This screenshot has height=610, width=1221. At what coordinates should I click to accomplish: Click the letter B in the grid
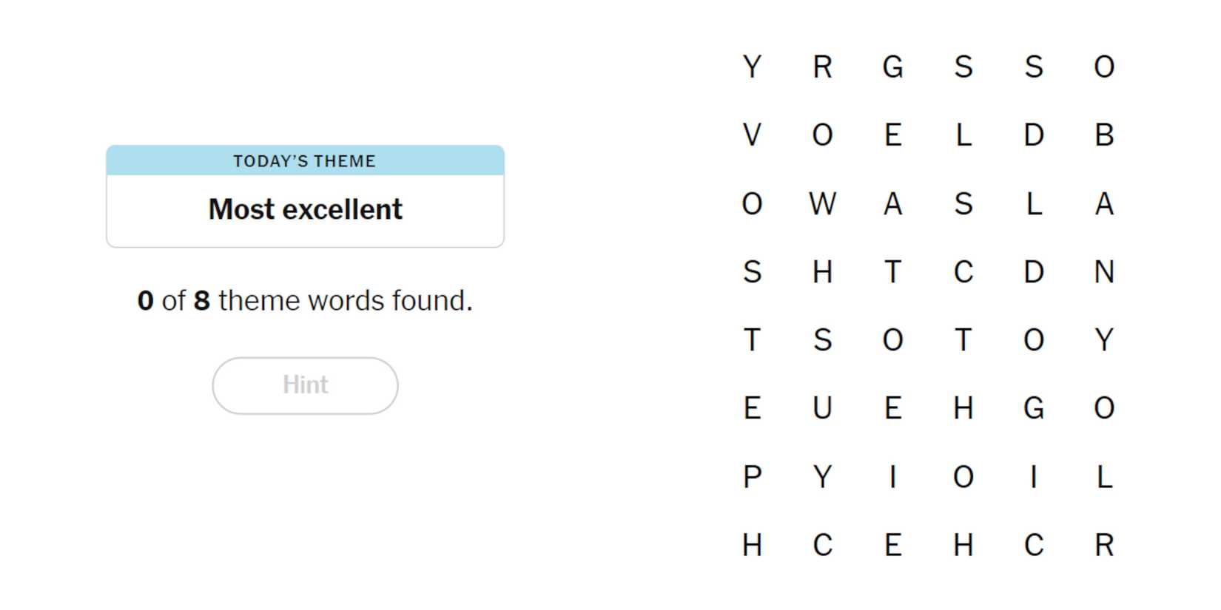click(1104, 135)
